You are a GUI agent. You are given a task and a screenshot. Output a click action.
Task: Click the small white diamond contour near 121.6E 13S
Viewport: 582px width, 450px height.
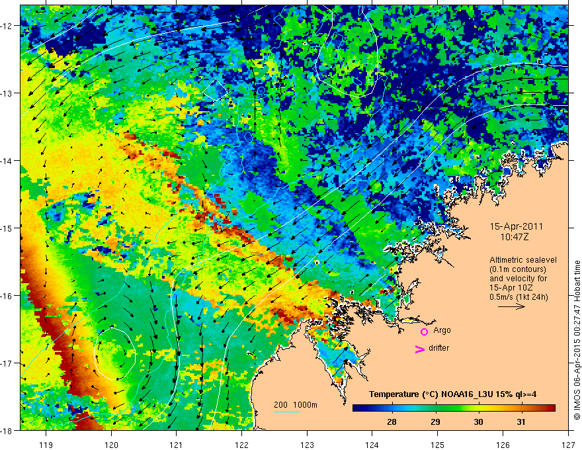(x=216, y=89)
